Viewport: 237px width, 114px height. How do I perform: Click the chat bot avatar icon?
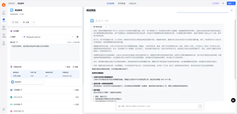click(92, 21)
